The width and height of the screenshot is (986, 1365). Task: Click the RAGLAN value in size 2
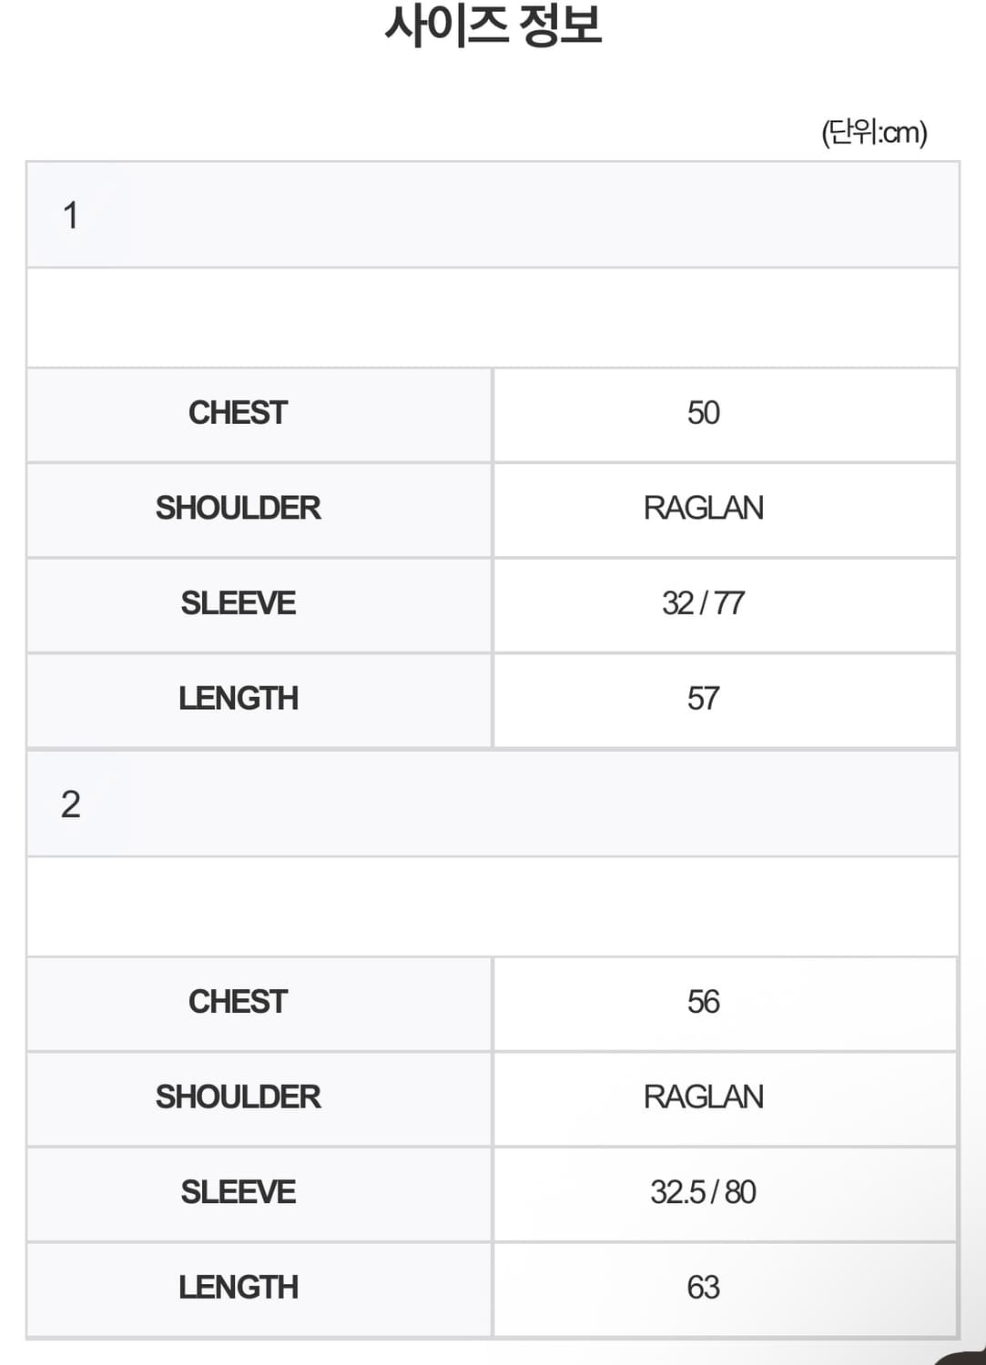point(704,1097)
